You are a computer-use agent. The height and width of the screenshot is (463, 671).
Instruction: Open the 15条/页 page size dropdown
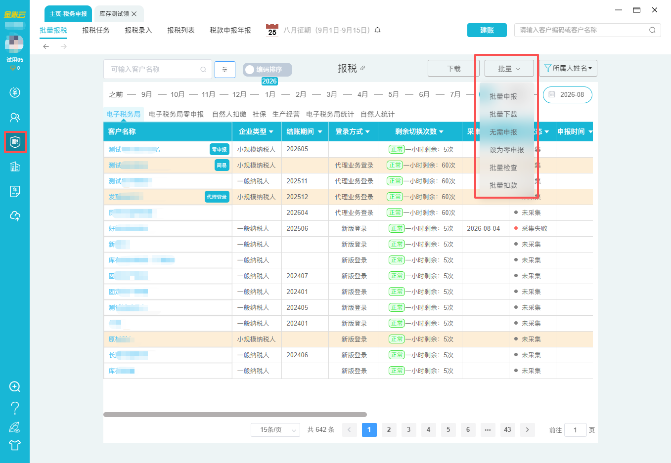[x=275, y=430]
